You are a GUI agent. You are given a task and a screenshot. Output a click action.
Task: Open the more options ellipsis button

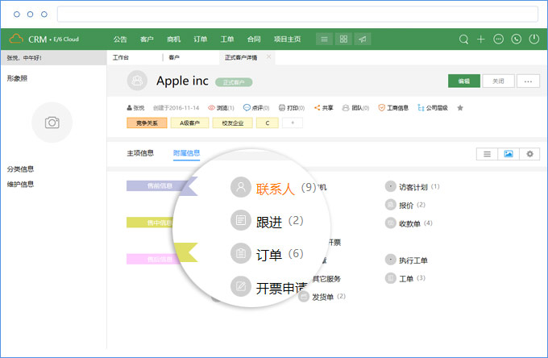(528, 81)
